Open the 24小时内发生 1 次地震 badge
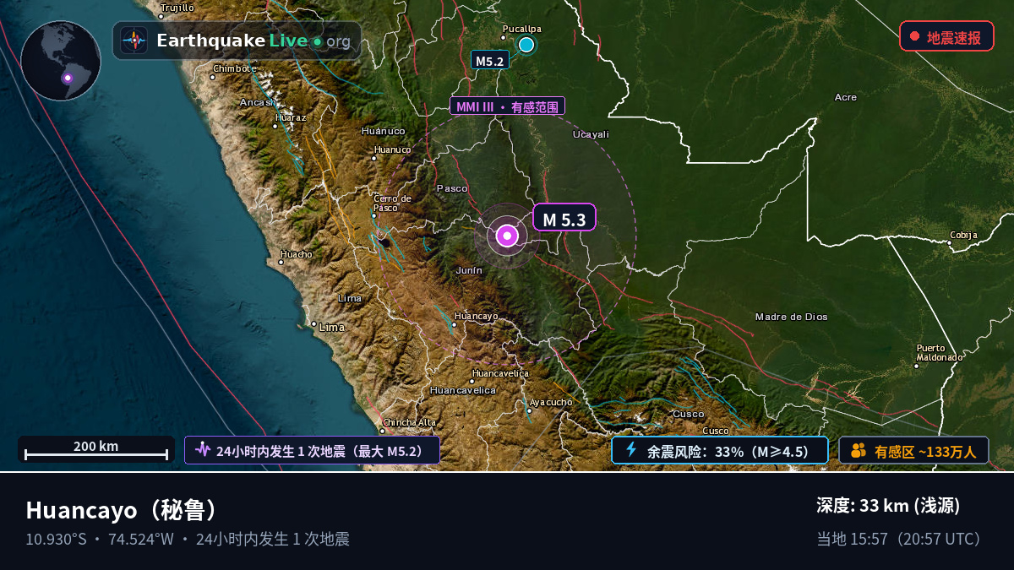The width and height of the screenshot is (1014, 570). (313, 450)
